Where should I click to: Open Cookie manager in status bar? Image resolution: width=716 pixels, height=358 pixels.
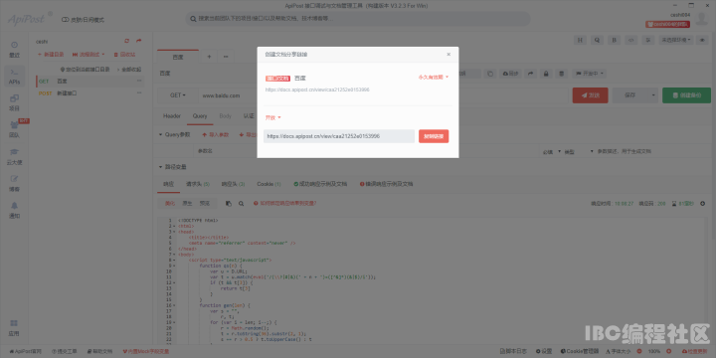coord(579,352)
